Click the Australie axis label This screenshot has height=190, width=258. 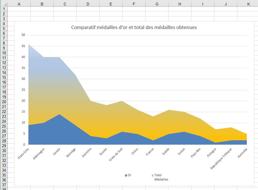[x=243, y=152]
